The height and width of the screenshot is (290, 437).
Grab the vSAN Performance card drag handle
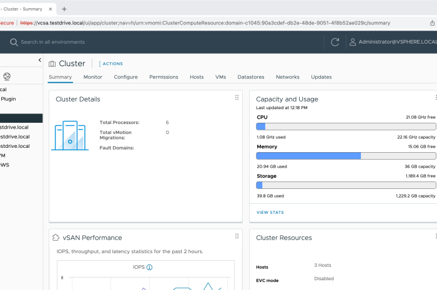point(237,236)
